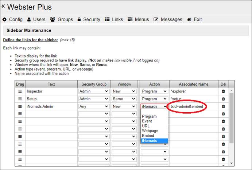Delete the Inspector row with trash icon
Image resolution: width=252 pixels, height=170 pixels.
(223, 91)
